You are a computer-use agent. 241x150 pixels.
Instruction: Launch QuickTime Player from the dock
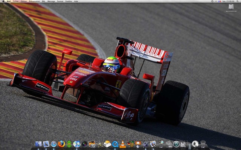tap(115, 144)
